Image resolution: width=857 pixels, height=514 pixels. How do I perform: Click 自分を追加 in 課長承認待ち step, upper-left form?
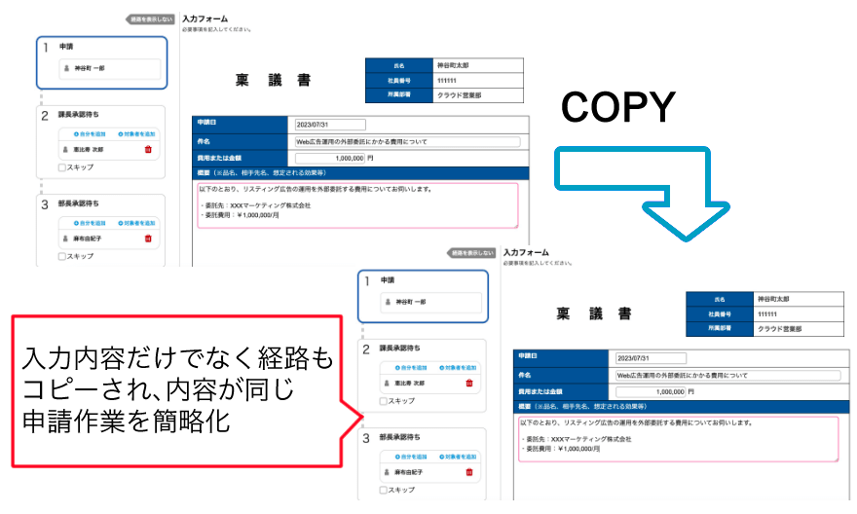tap(90, 133)
